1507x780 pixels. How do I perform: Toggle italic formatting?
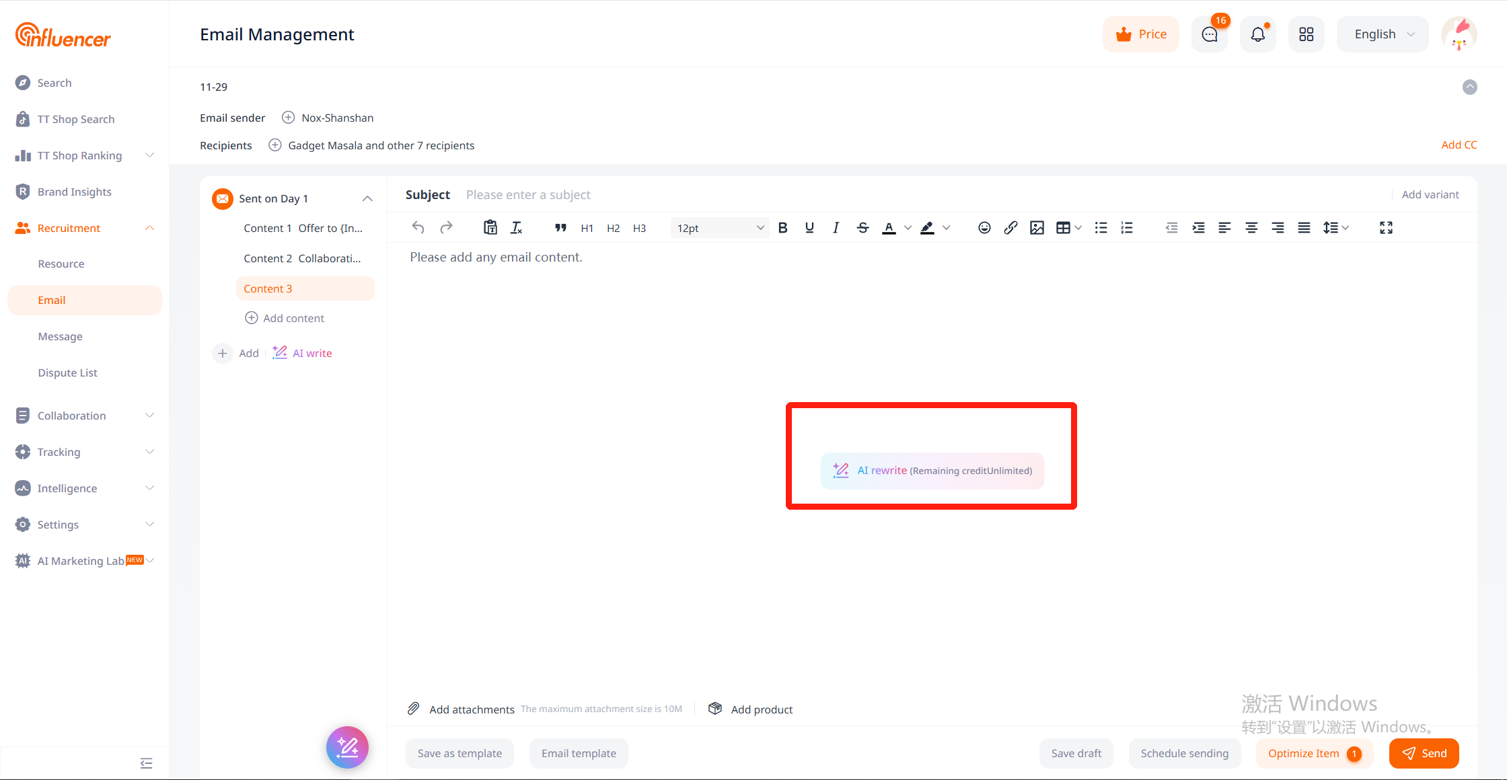click(x=836, y=228)
